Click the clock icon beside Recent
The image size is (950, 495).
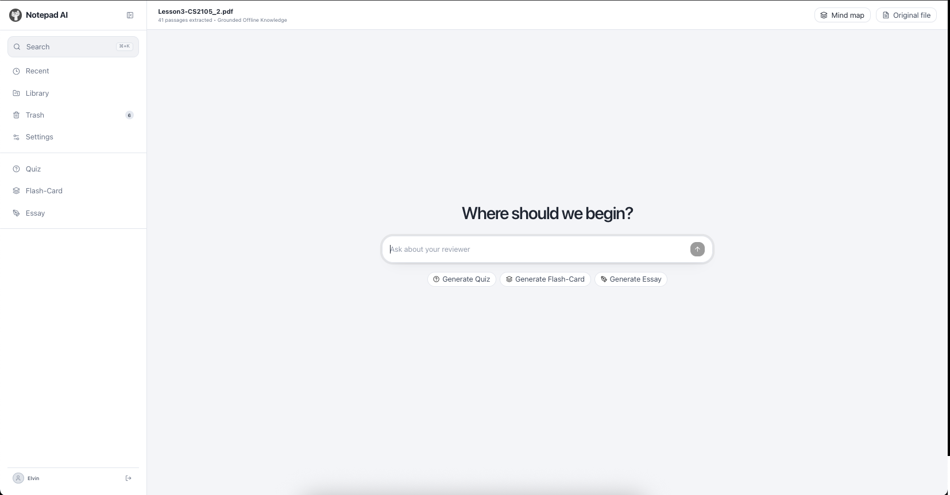[17, 71]
